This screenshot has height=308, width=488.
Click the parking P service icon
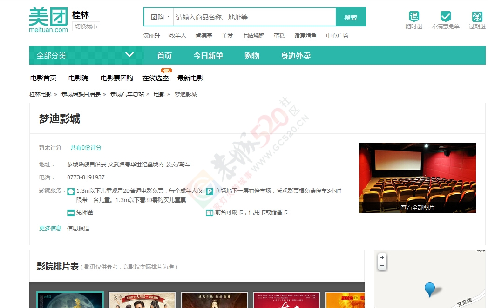point(210,191)
